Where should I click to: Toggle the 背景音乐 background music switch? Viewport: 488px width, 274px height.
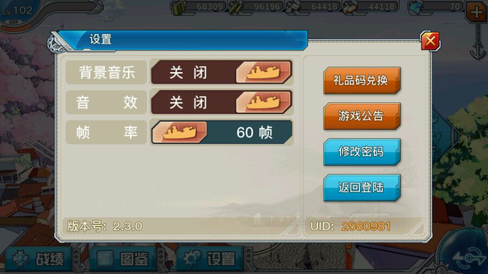pos(222,73)
